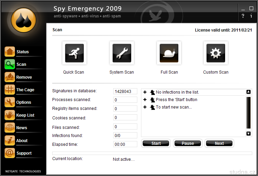Image resolution: width=258 pixels, height=176 pixels.
Task: Expand the "Press the 'Start' button" entry
Action: pos(145,100)
